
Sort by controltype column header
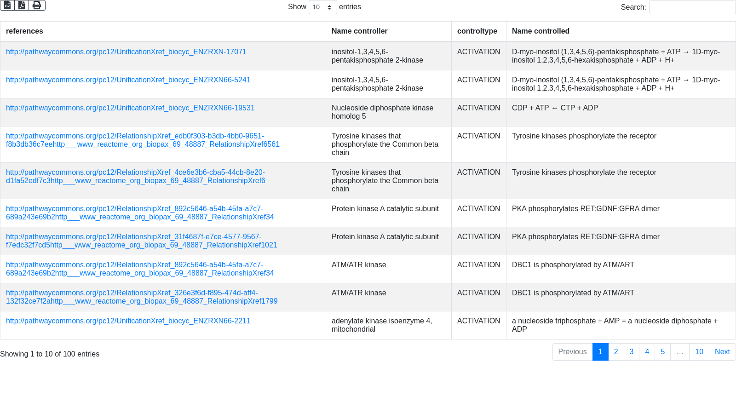click(477, 31)
